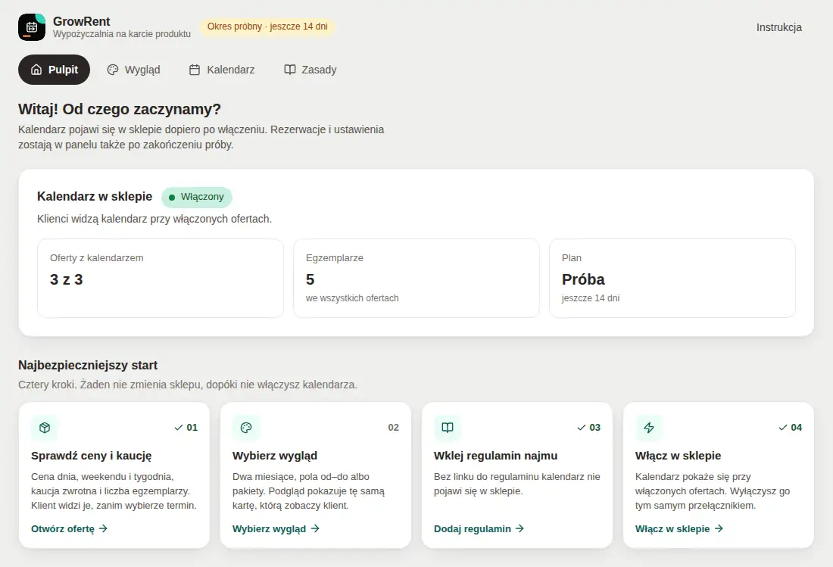Click the palette icon beside Wygląd

[113, 70]
